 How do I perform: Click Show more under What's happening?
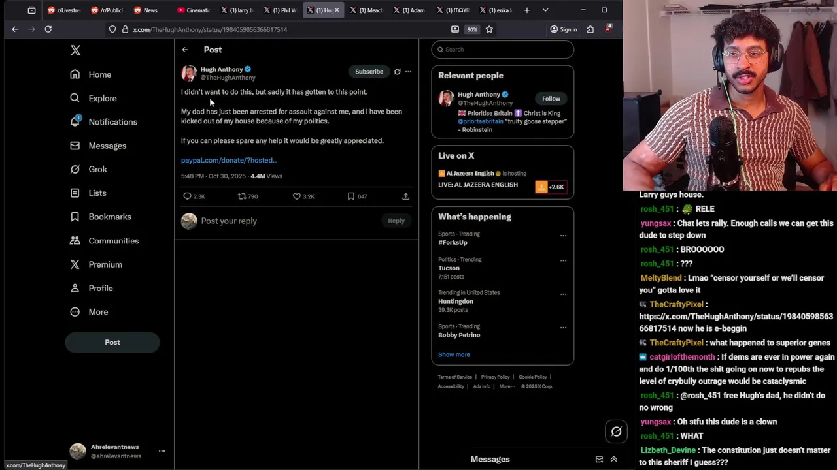click(x=454, y=354)
